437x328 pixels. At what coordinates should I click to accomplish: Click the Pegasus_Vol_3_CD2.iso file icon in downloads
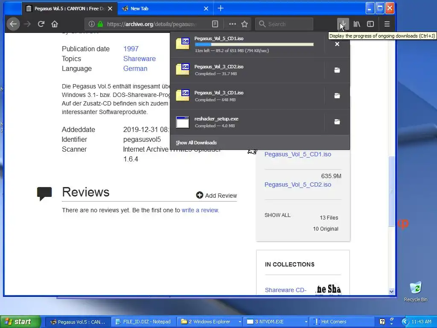coord(183,69)
